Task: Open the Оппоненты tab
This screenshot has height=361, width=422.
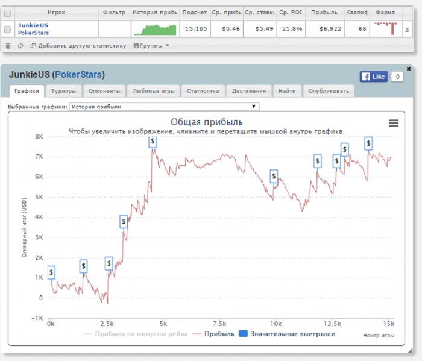Action: tap(104, 91)
